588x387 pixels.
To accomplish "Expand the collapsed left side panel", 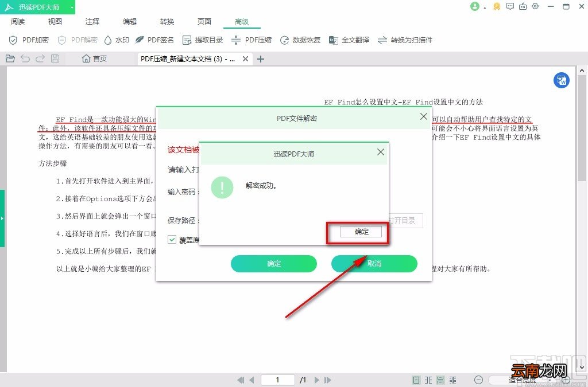I will 2,218.
